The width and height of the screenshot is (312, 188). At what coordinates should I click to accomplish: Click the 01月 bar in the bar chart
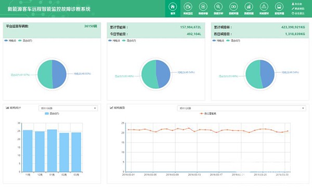point(52,151)
